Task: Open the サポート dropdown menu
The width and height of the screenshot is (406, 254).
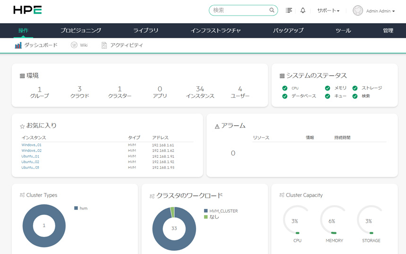Action: (x=328, y=10)
